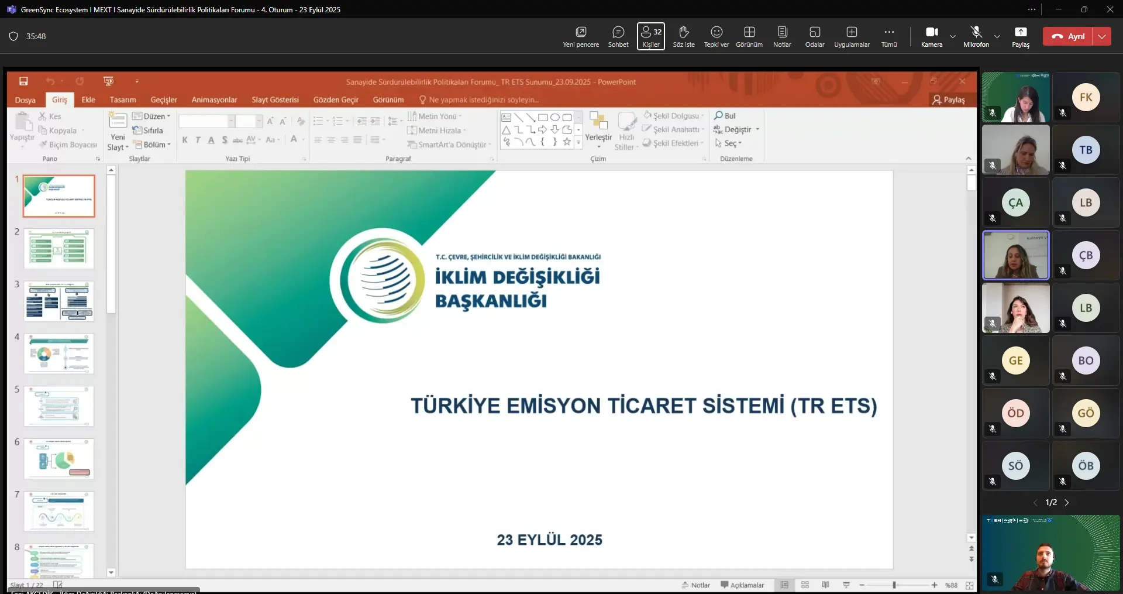Select ÇA participant tile
Screen dimensions: 1123x594
1016,202
